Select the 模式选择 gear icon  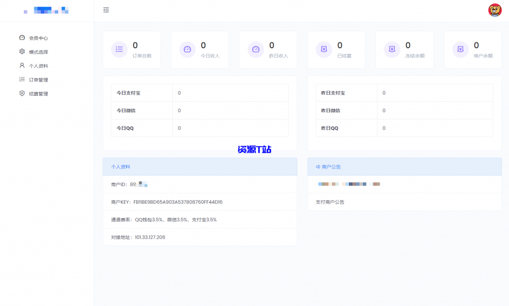click(21, 51)
